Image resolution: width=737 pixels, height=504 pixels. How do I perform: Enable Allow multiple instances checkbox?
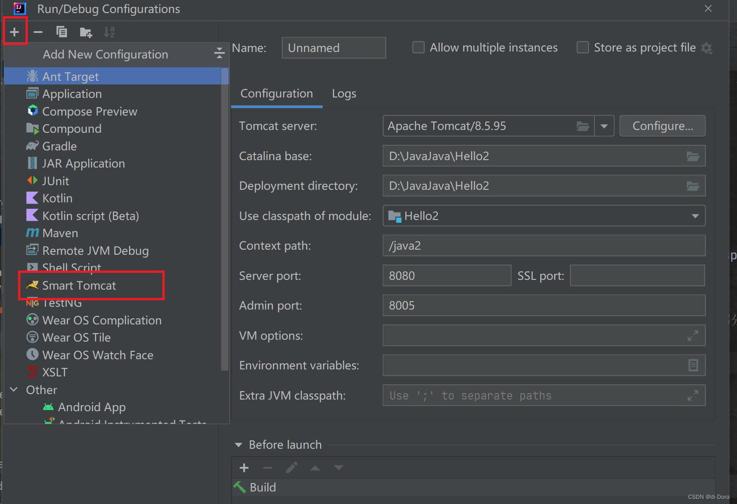point(418,47)
